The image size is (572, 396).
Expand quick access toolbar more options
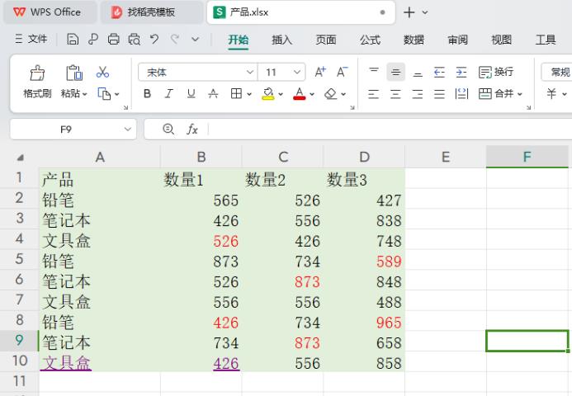195,39
